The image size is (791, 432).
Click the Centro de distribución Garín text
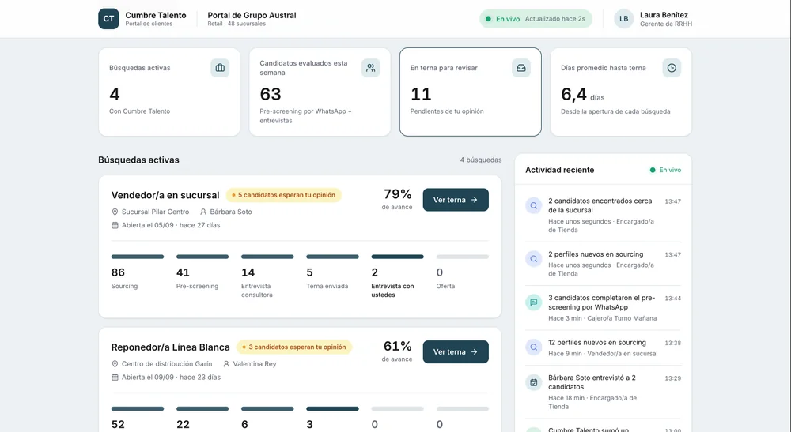[x=167, y=364]
